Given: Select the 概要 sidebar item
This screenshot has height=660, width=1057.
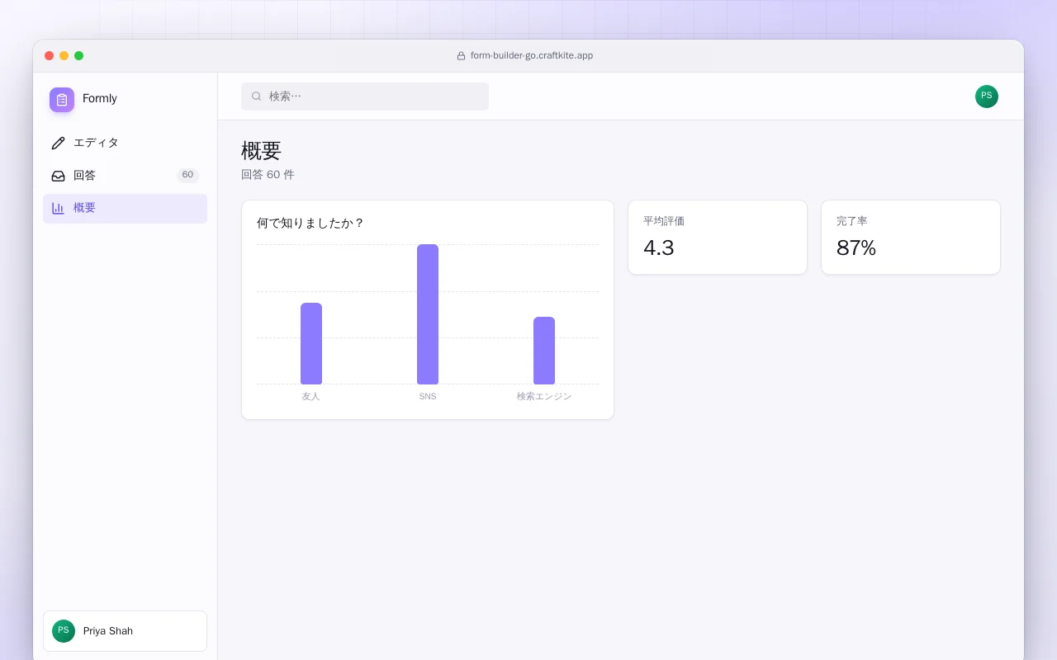Looking at the screenshot, I should 125,208.
